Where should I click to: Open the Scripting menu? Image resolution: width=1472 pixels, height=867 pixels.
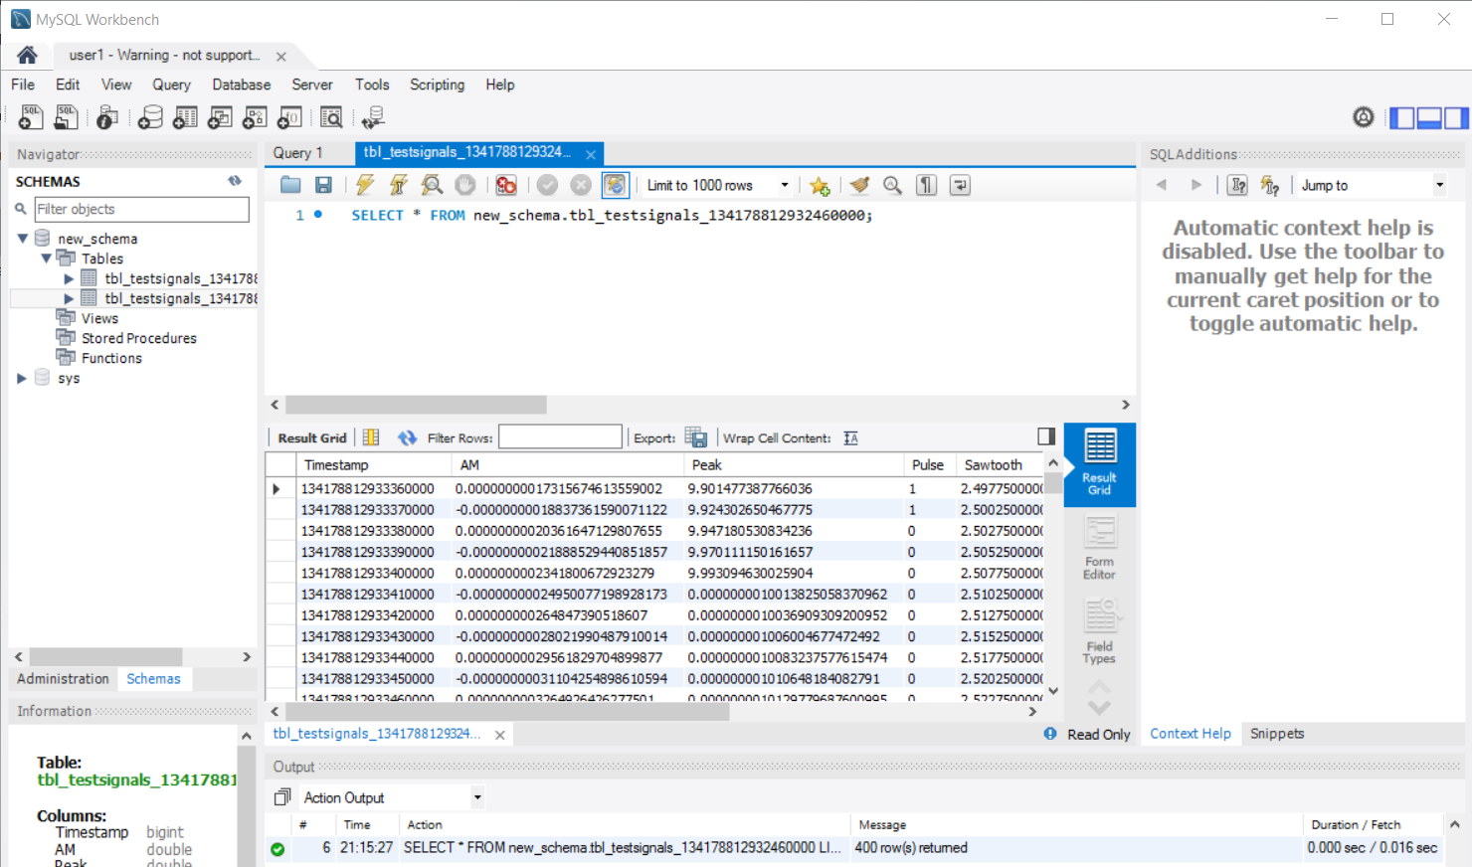tap(437, 85)
